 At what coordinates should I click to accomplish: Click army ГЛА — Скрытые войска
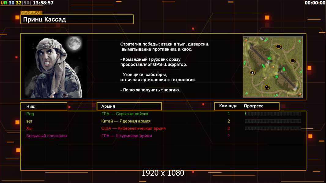tap(125, 114)
